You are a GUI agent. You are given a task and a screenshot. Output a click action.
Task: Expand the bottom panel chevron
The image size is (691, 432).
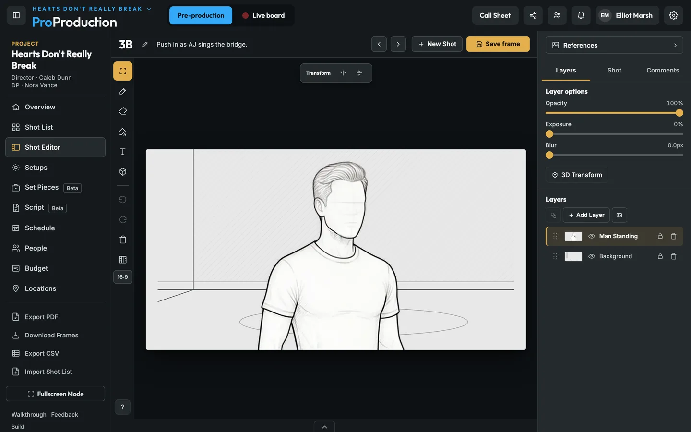[324, 427]
